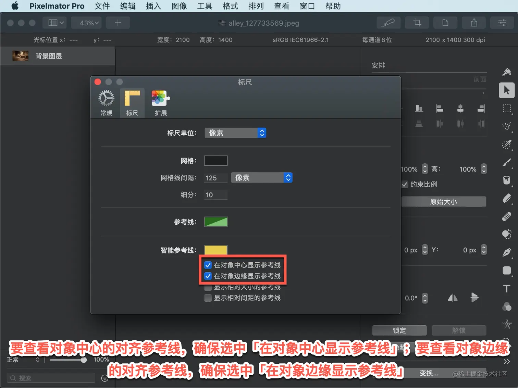Click the 细分 value field 10
This screenshot has width=518, height=388.
coord(216,195)
